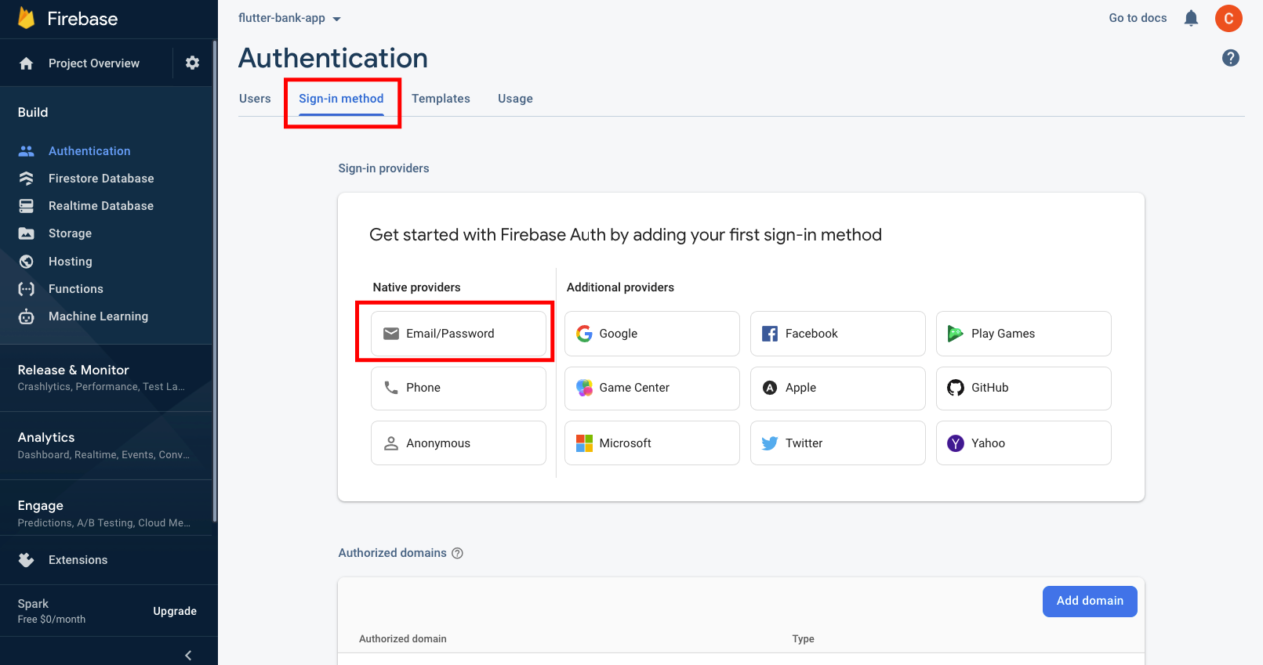
Task: Select the Anonymous provider
Action: pos(459,443)
